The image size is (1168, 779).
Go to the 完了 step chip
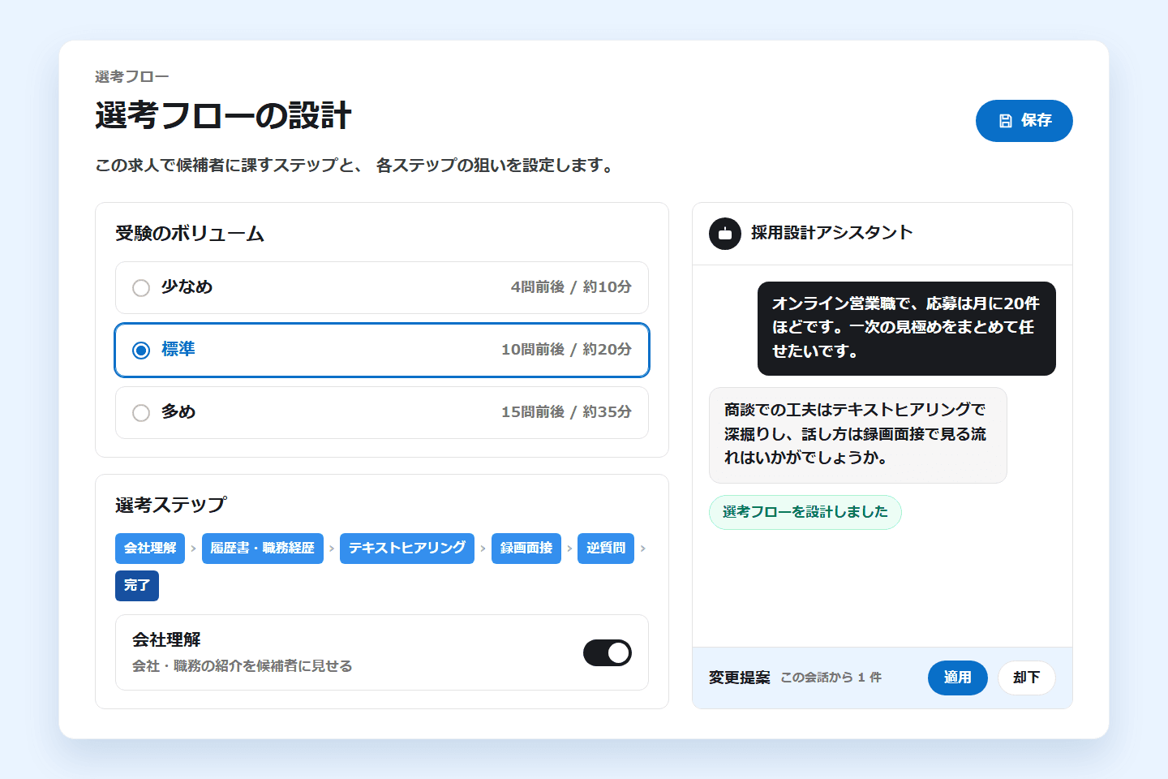(x=137, y=586)
